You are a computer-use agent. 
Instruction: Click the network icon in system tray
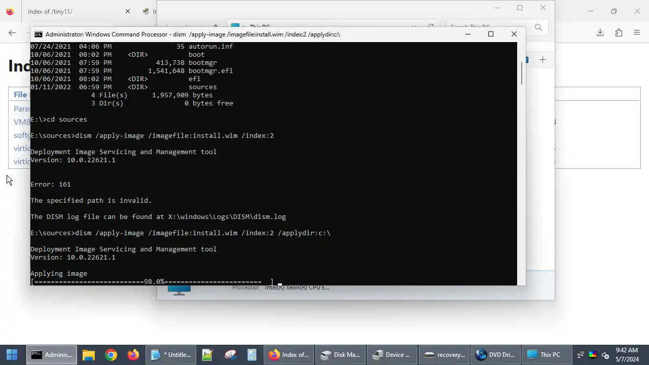pyautogui.click(x=581, y=355)
